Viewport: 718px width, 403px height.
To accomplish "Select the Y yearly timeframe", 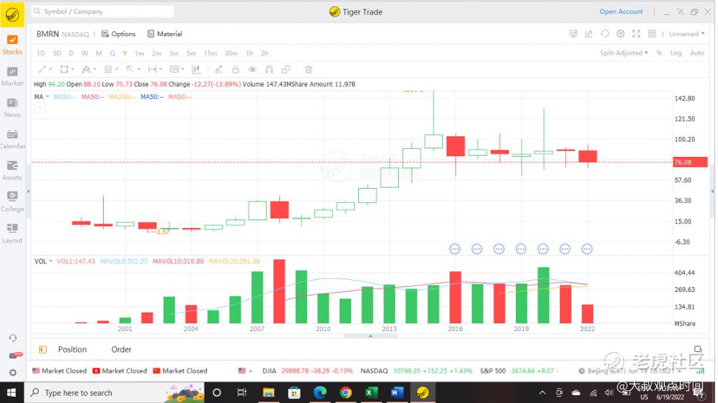I will pyautogui.click(x=124, y=53).
